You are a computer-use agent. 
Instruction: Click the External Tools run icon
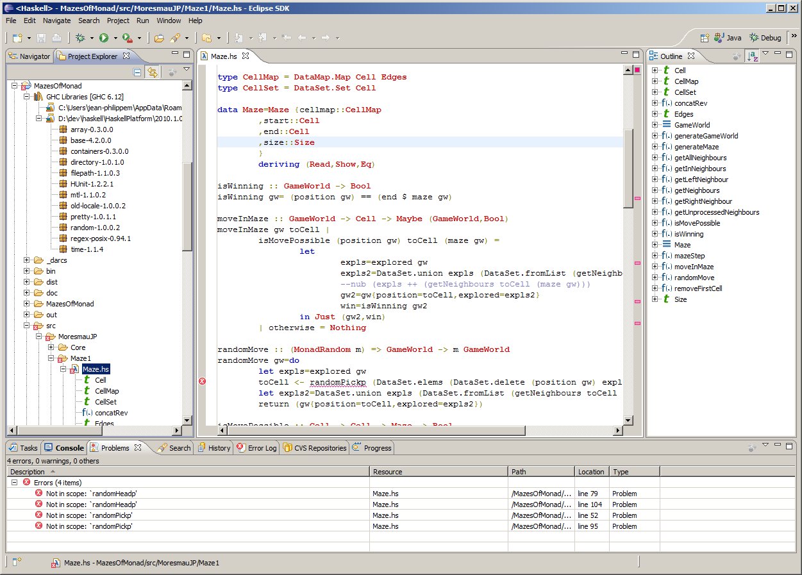127,38
